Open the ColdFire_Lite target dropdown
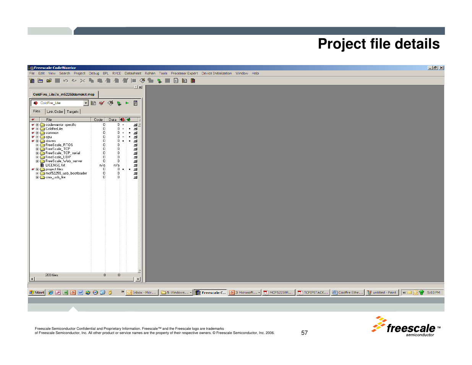472x365 pixels. tap(86, 103)
